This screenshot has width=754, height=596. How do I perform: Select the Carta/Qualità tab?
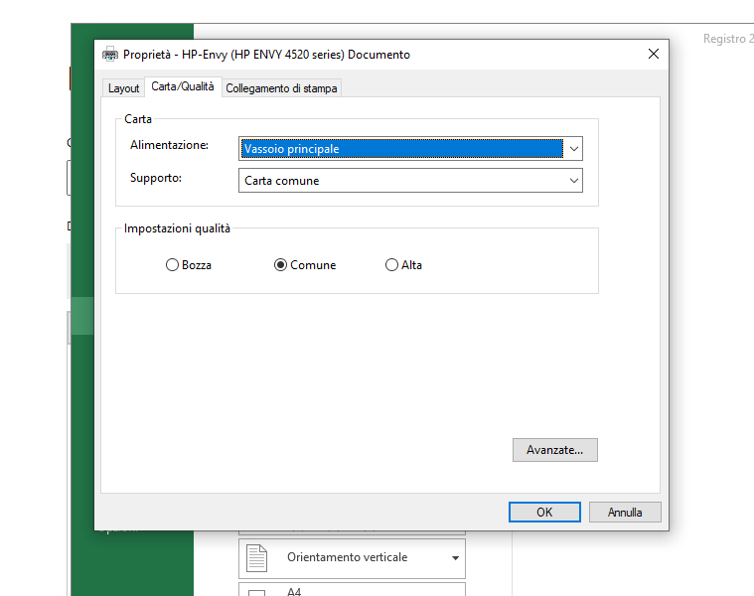[x=183, y=86]
